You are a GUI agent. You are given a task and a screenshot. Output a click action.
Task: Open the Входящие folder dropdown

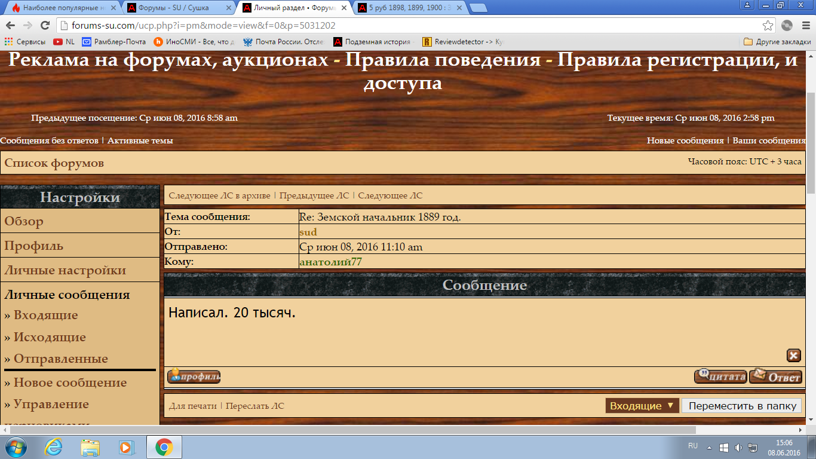[642, 406]
